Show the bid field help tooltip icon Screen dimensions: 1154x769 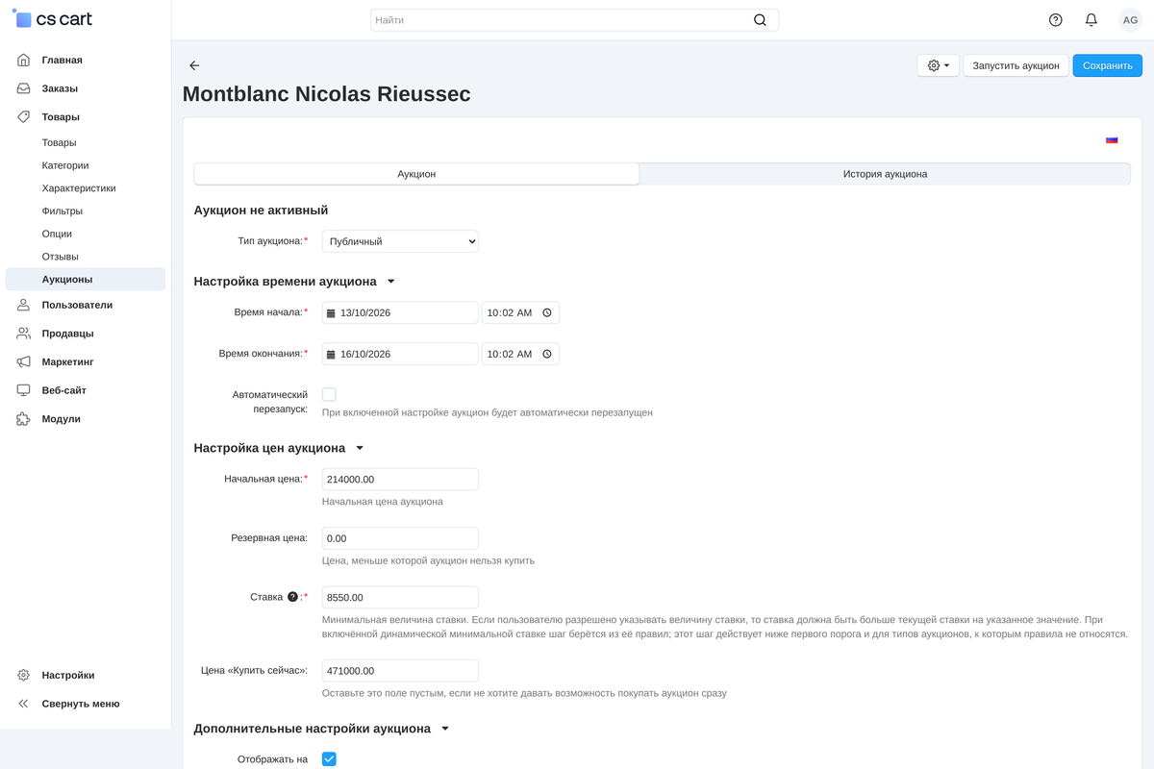tap(293, 597)
